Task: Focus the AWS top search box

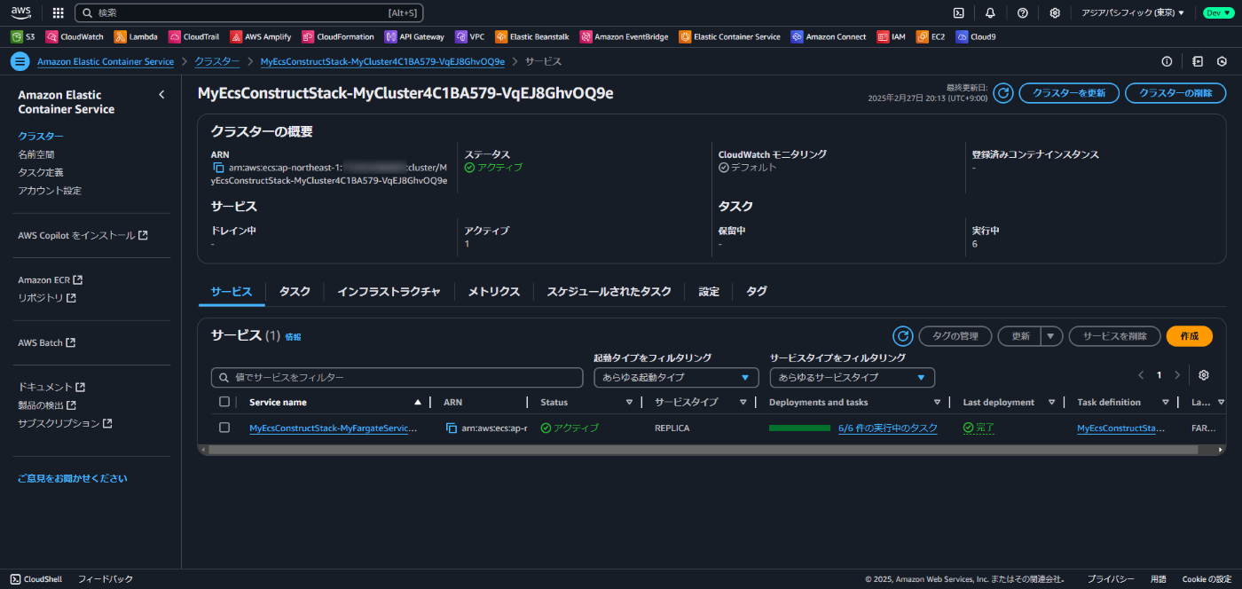Action: click(x=249, y=12)
